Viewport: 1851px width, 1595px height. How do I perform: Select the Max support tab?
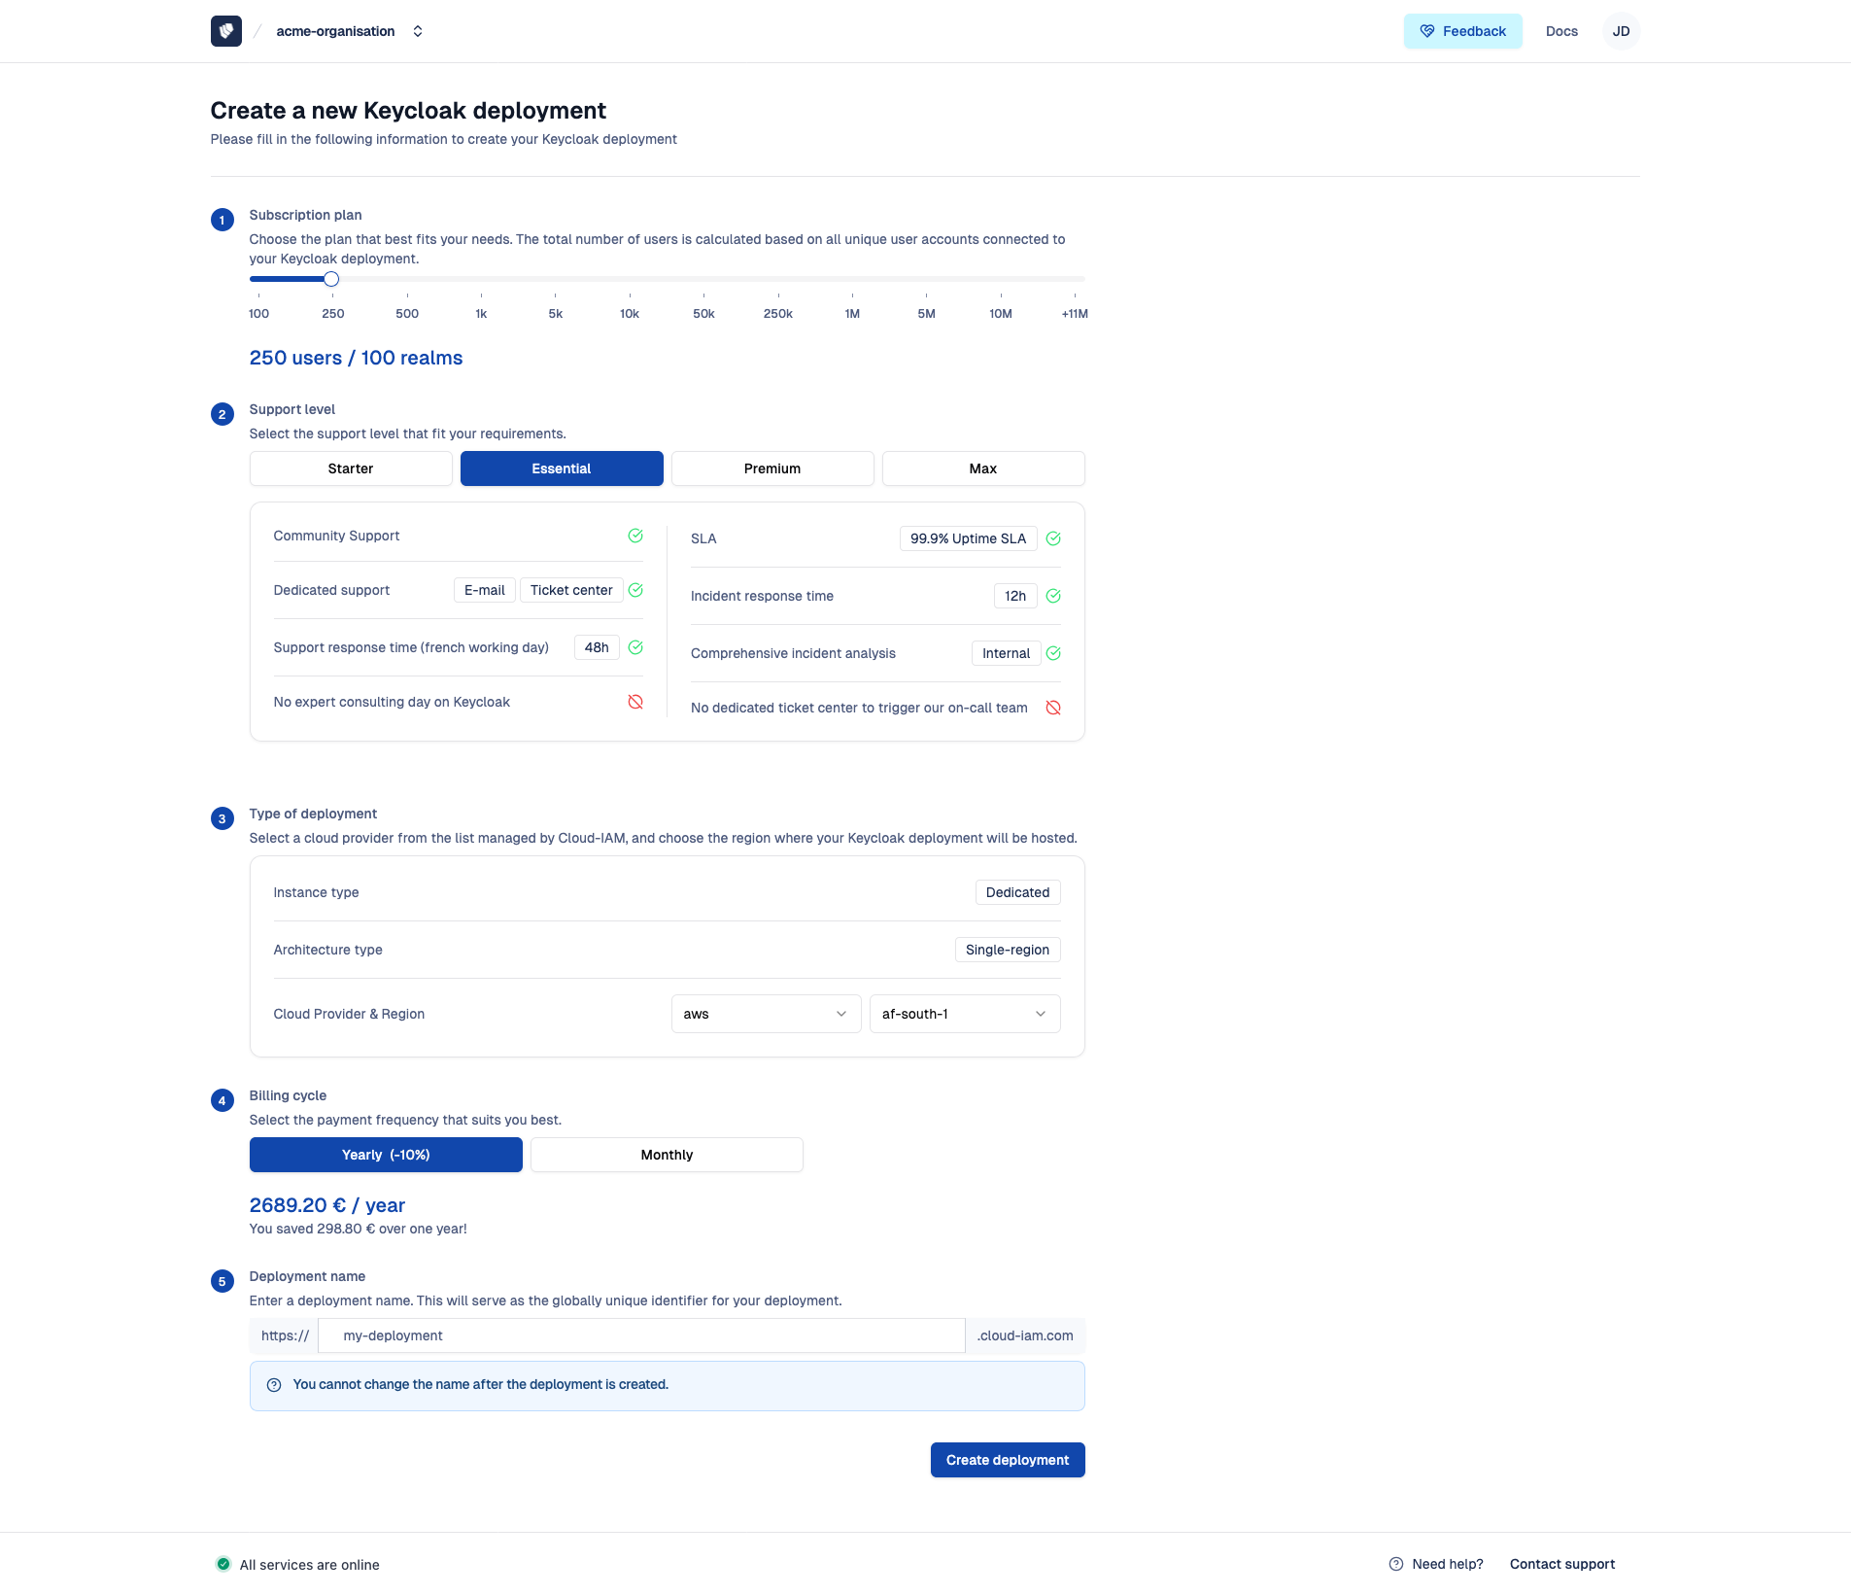click(x=983, y=468)
